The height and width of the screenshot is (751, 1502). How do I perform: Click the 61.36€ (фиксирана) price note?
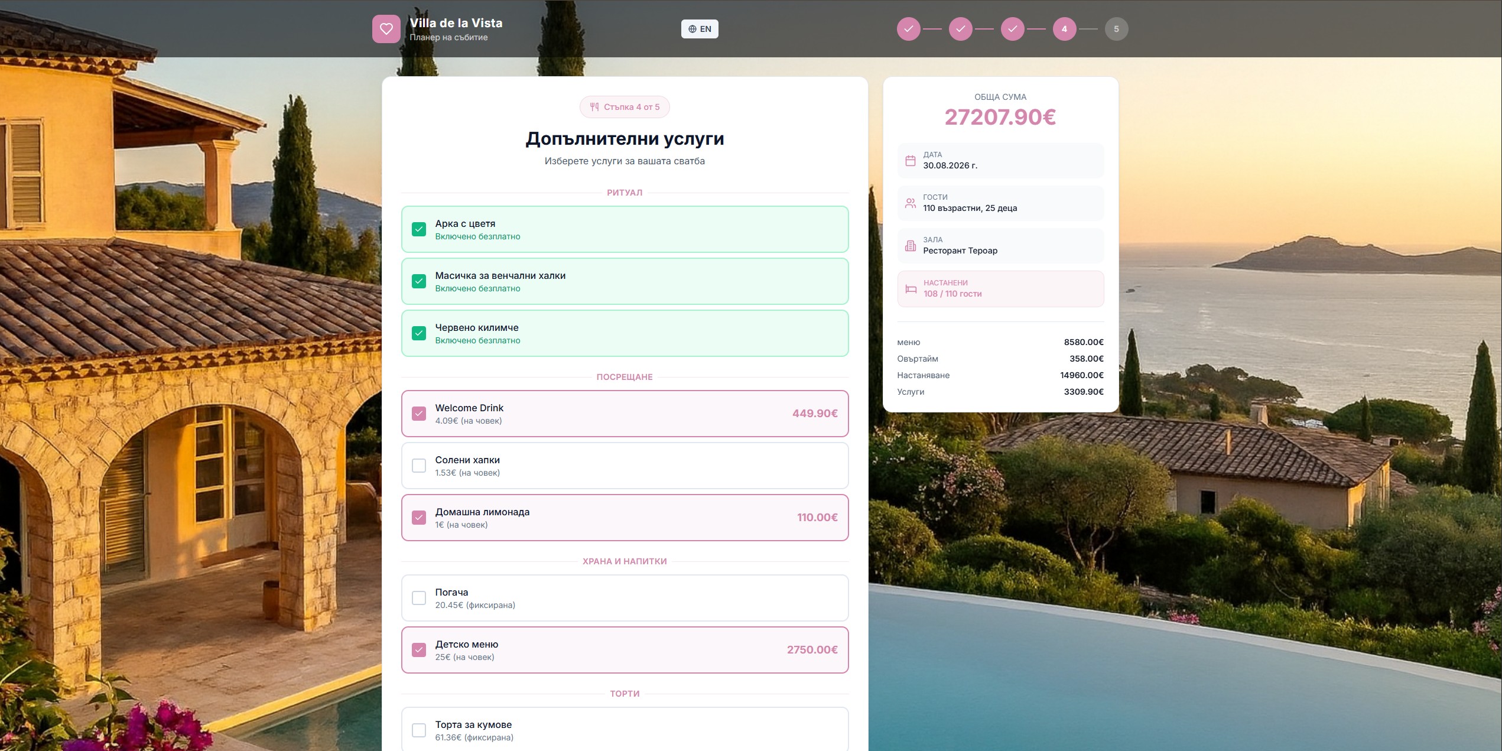point(474,737)
